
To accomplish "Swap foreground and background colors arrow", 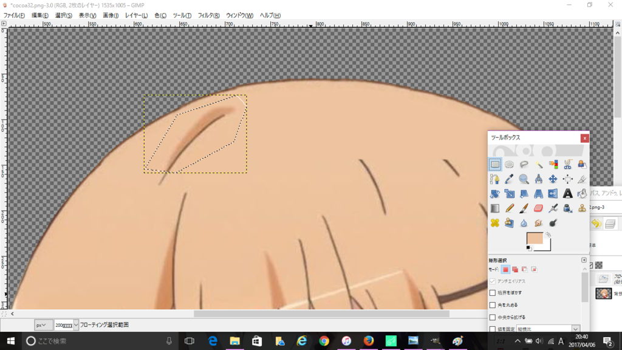I will pos(549,235).
